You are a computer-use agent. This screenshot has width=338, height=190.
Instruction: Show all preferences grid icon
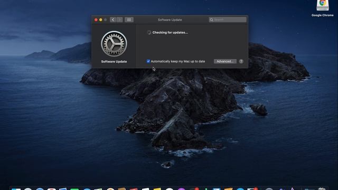[129, 20]
